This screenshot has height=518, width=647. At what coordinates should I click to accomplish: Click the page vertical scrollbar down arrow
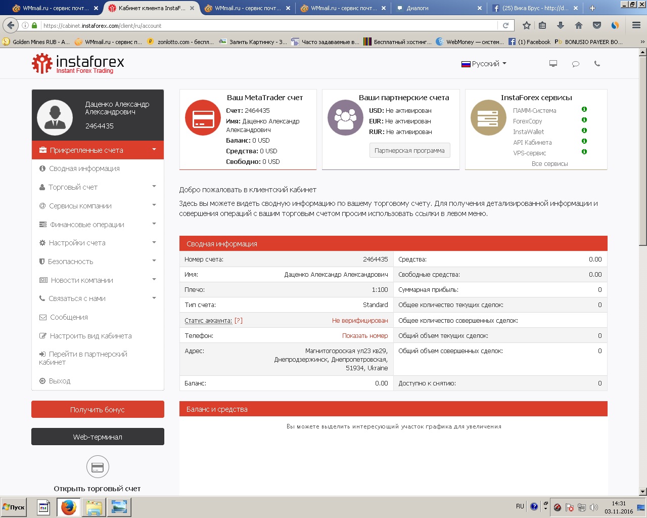(642, 491)
